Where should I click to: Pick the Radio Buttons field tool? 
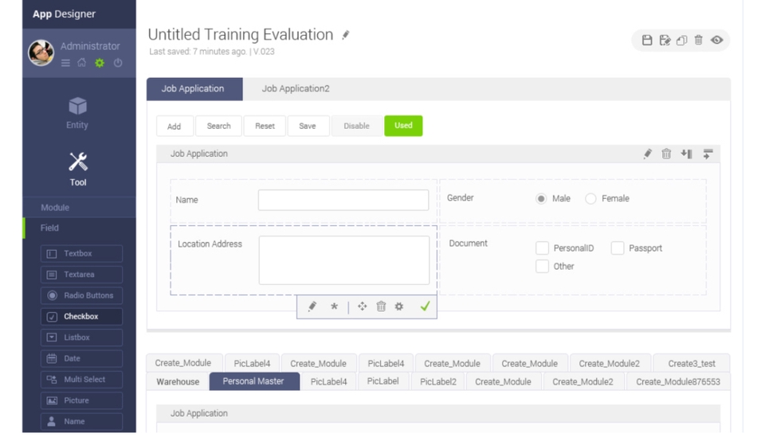point(81,295)
